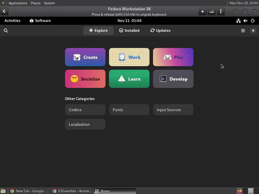This screenshot has width=259, height=194.
Task: Switch to the Explore tab
Action: point(98,31)
